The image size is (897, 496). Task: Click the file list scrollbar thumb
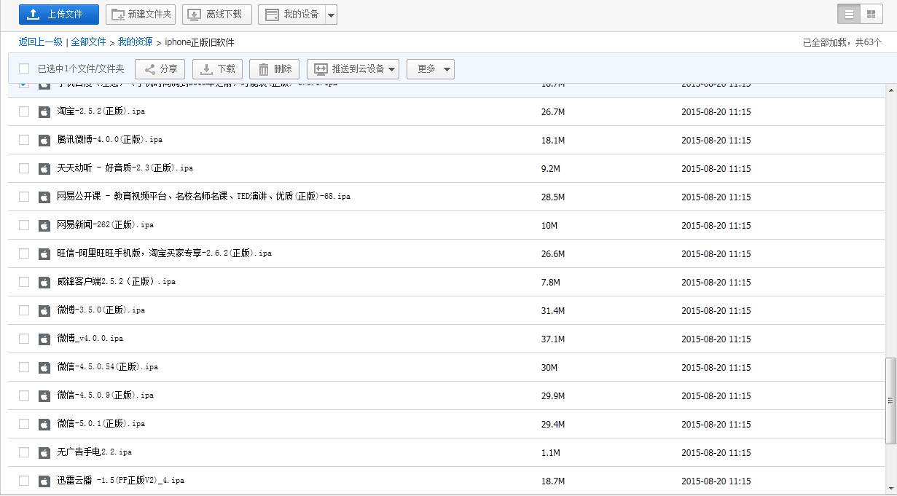[890, 400]
